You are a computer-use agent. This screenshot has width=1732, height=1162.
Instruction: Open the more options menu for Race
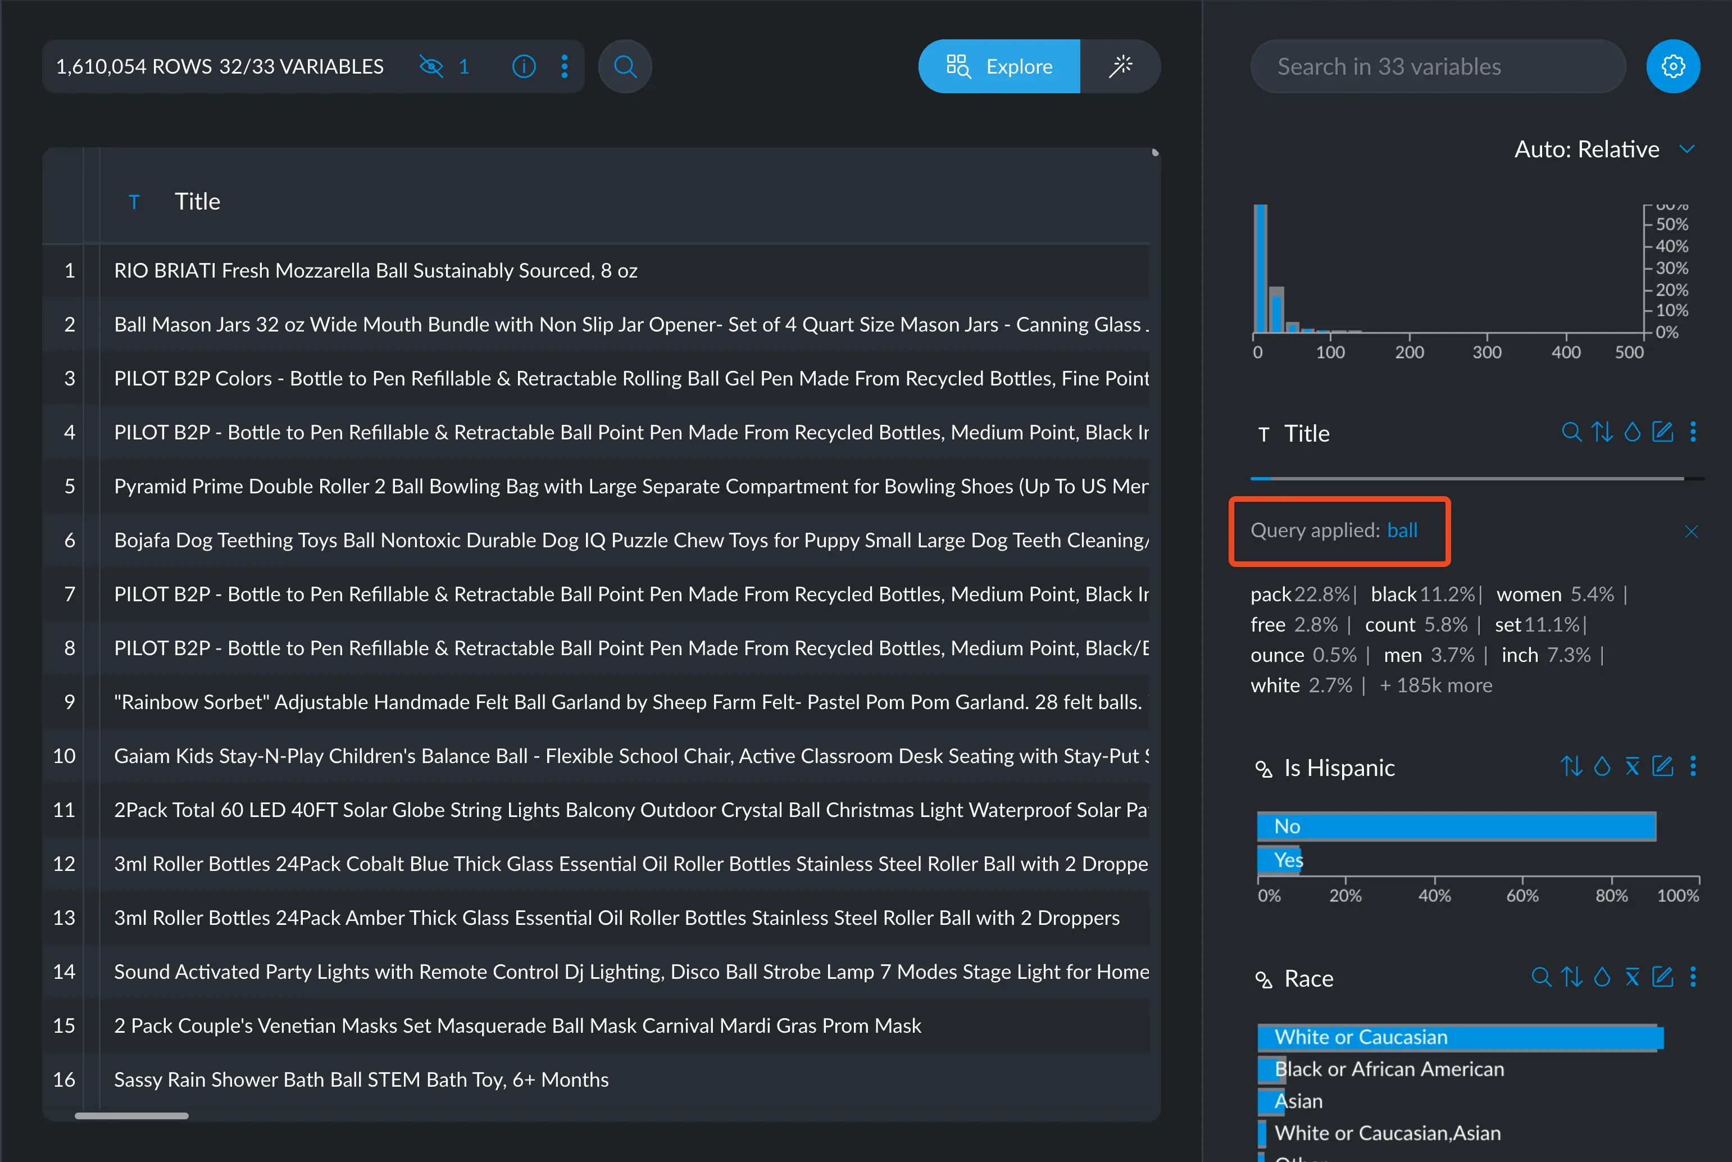(1693, 978)
